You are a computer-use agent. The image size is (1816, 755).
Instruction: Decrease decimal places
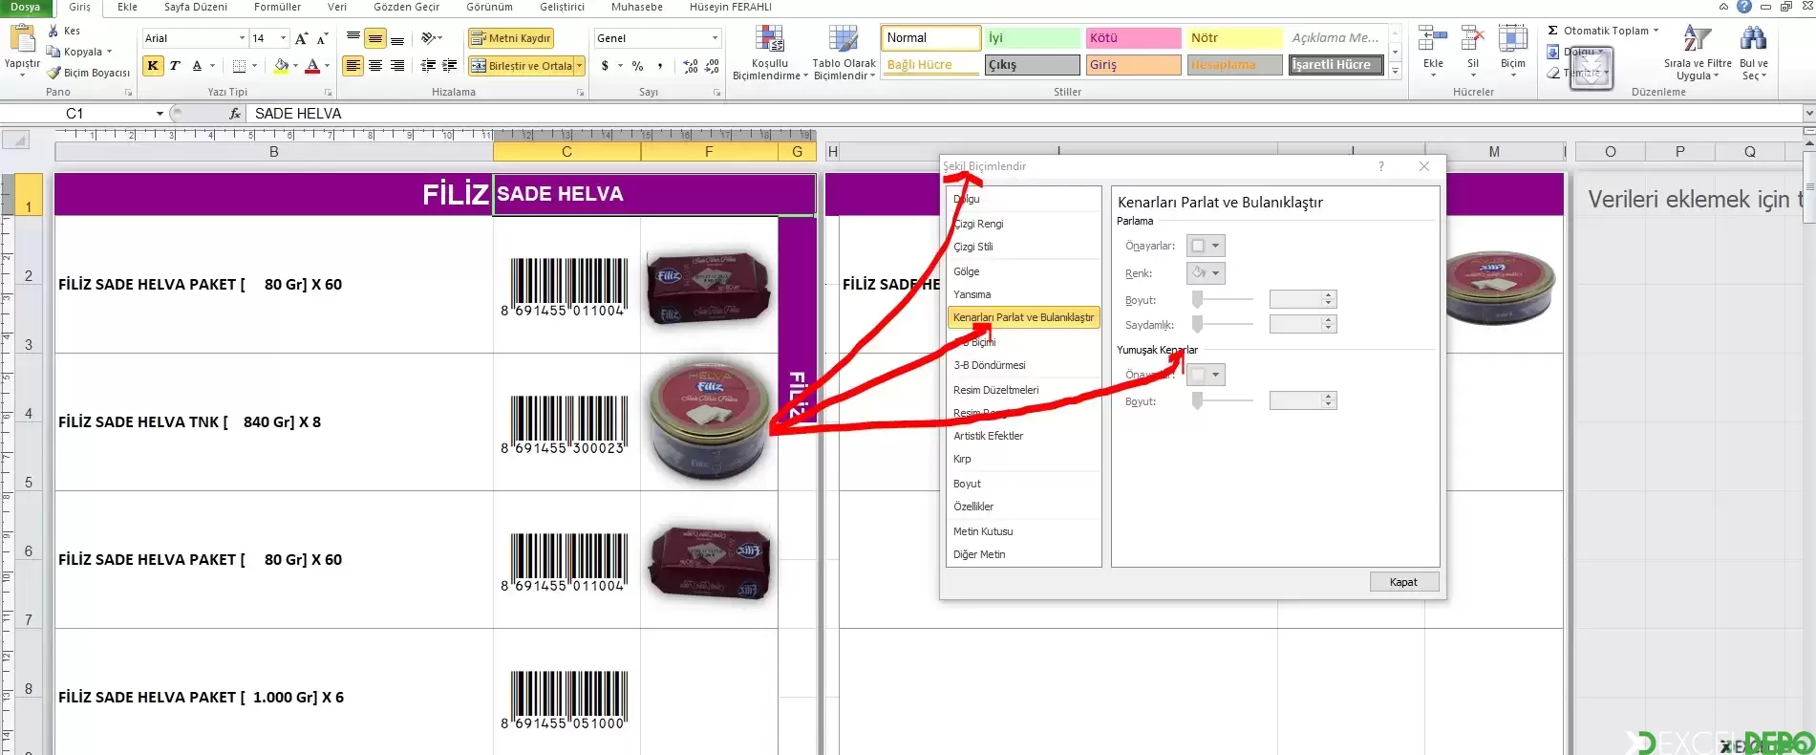pyautogui.click(x=712, y=66)
